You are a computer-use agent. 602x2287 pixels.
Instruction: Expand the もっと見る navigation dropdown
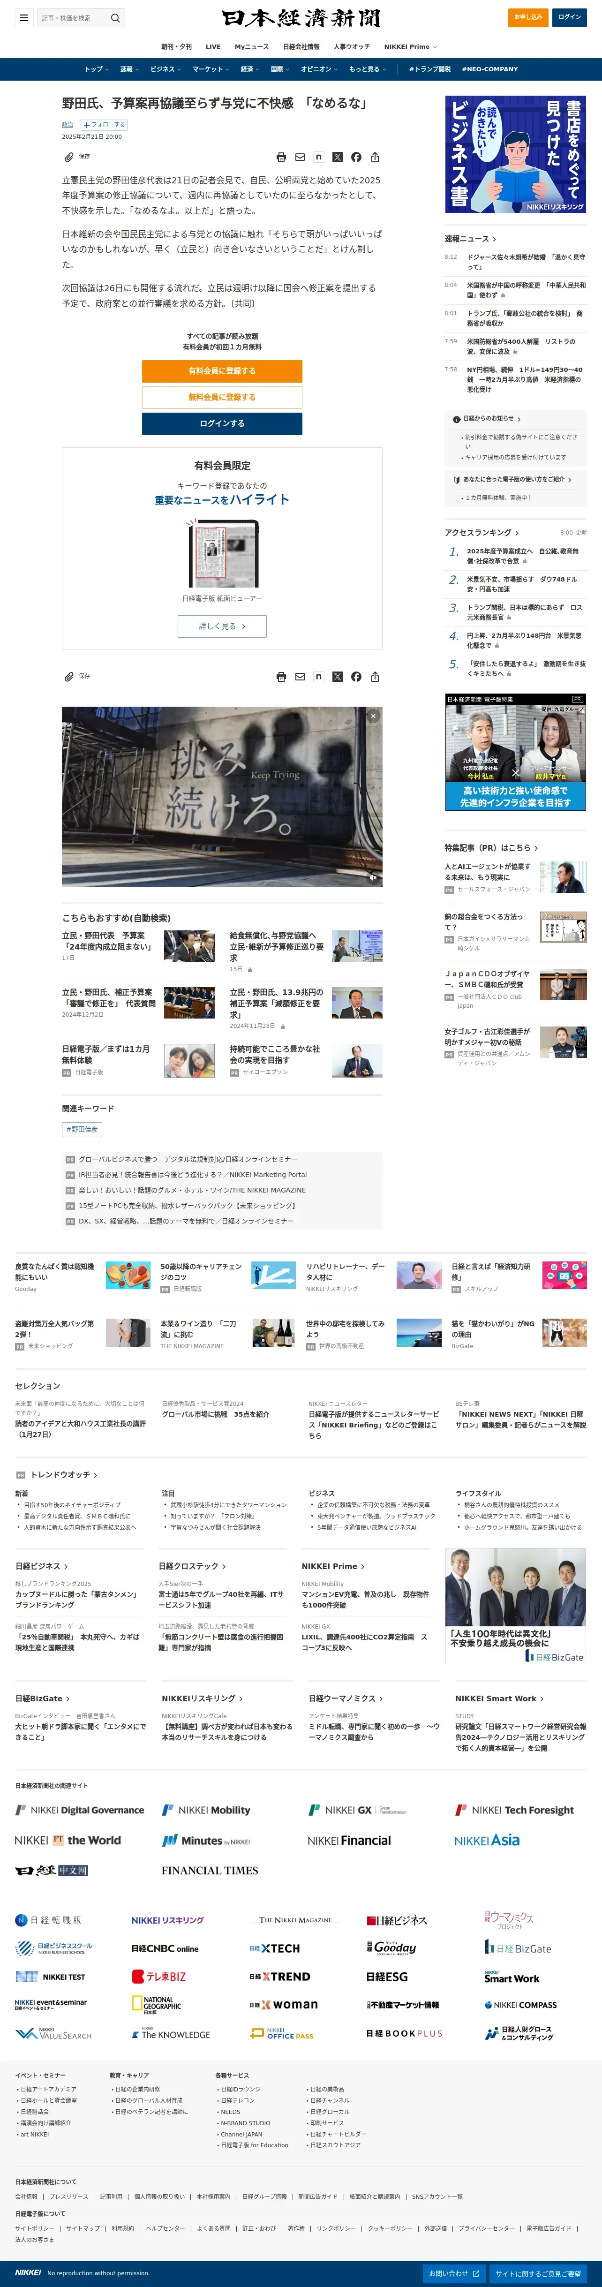pos(368,69)
